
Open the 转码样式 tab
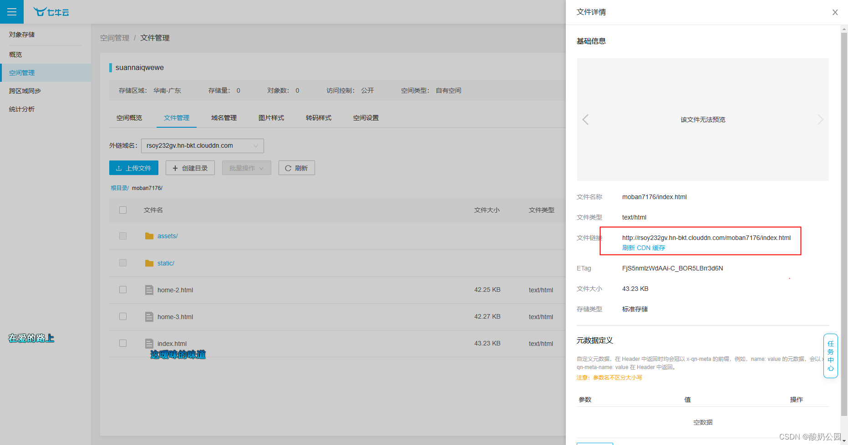pos(319,118)
